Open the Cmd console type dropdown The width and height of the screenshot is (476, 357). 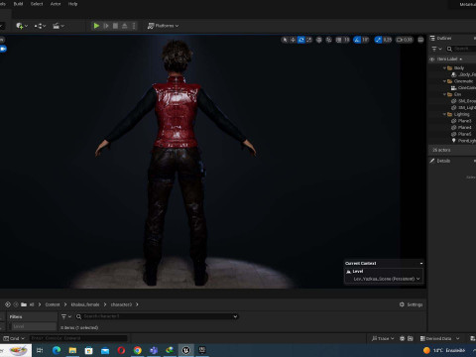pos(14,338)
